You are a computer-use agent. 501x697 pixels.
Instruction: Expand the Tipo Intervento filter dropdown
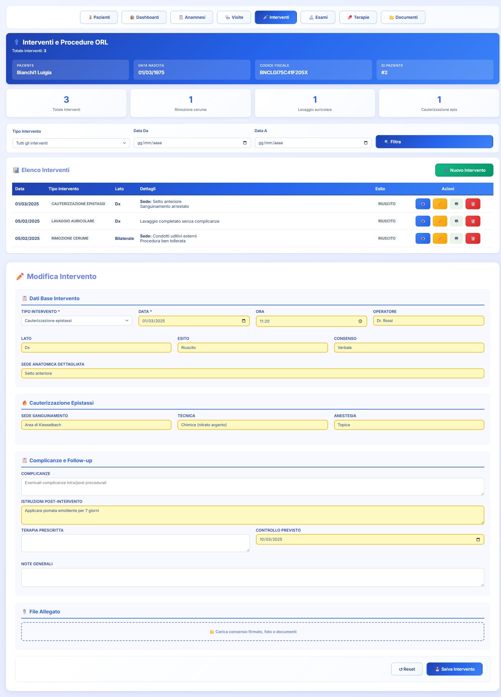(x=71, y=143)
